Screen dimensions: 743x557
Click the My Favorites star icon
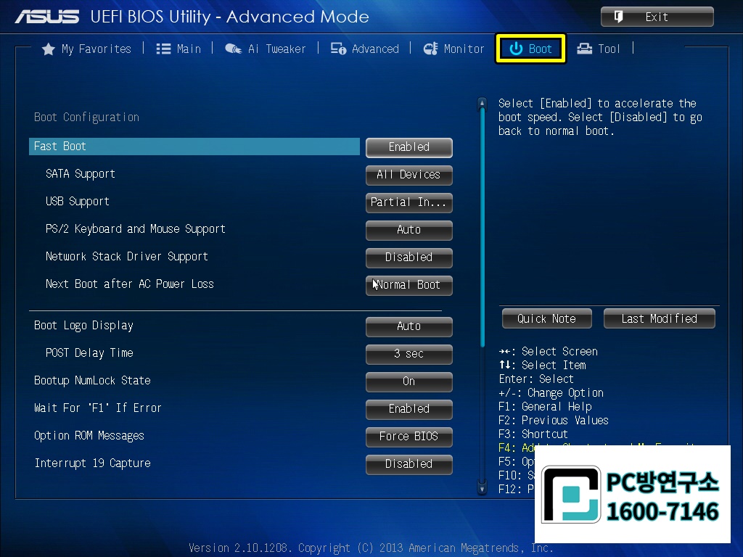coord(49,49)
